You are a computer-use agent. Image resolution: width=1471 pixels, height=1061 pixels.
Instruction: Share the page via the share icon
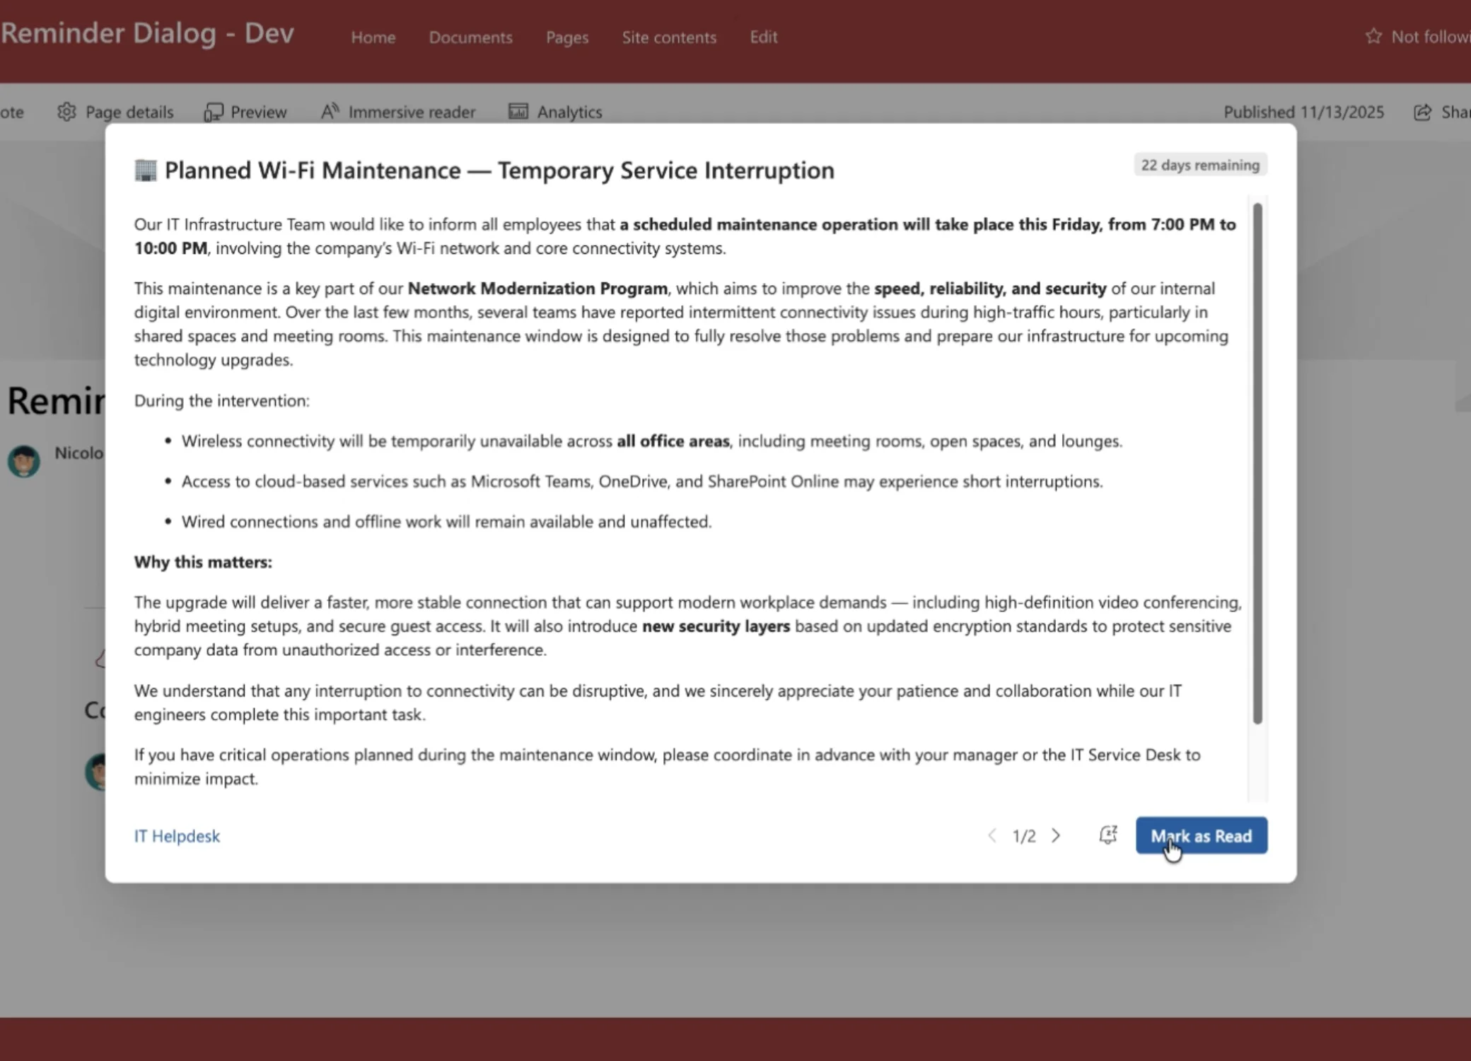[x=1421, y=111]
